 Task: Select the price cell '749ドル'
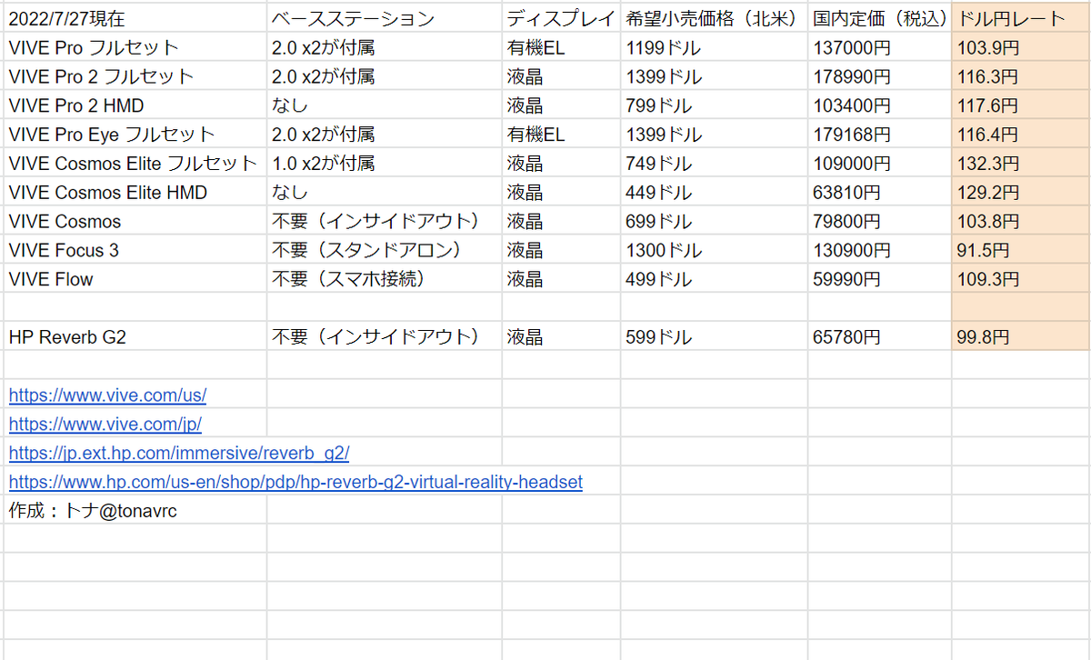click(715, 165)
